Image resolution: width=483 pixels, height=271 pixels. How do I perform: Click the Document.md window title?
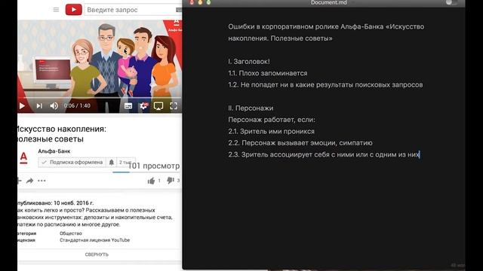click(x=329, y=3)
